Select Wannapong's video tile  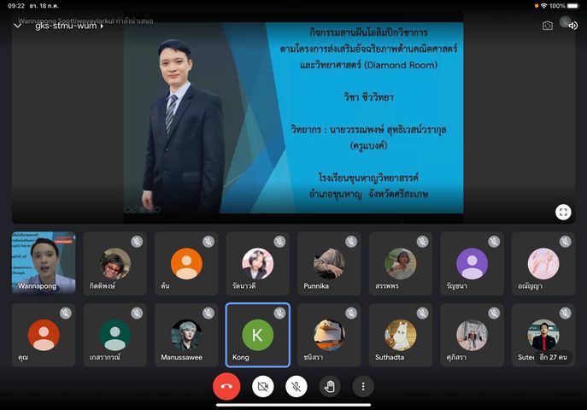click(44, 263)
